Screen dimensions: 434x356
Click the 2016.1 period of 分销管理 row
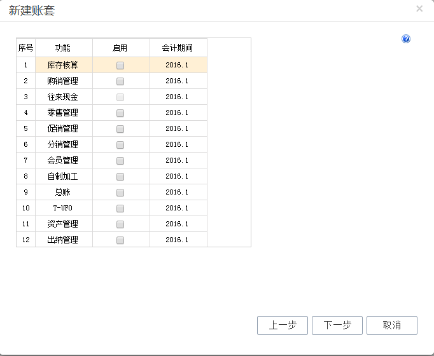pos(179,144)
